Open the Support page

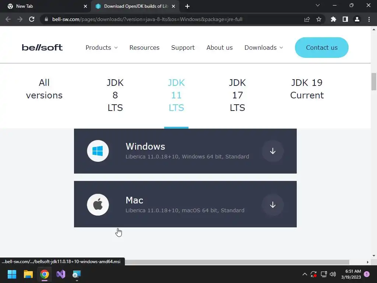183,48
